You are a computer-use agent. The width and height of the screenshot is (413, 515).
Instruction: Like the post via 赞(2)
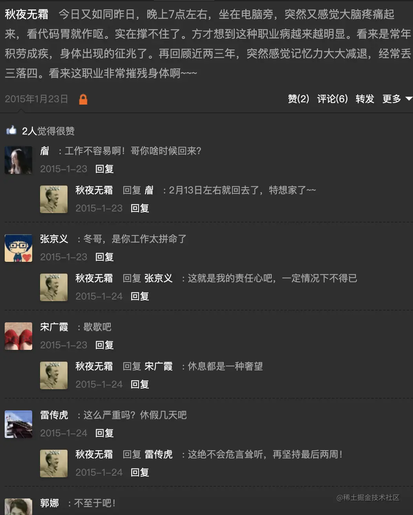click(x=298, y=99)
